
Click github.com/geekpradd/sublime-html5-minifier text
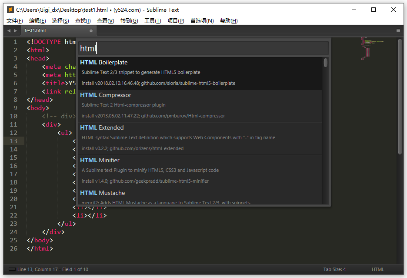(x=159, y=181)
